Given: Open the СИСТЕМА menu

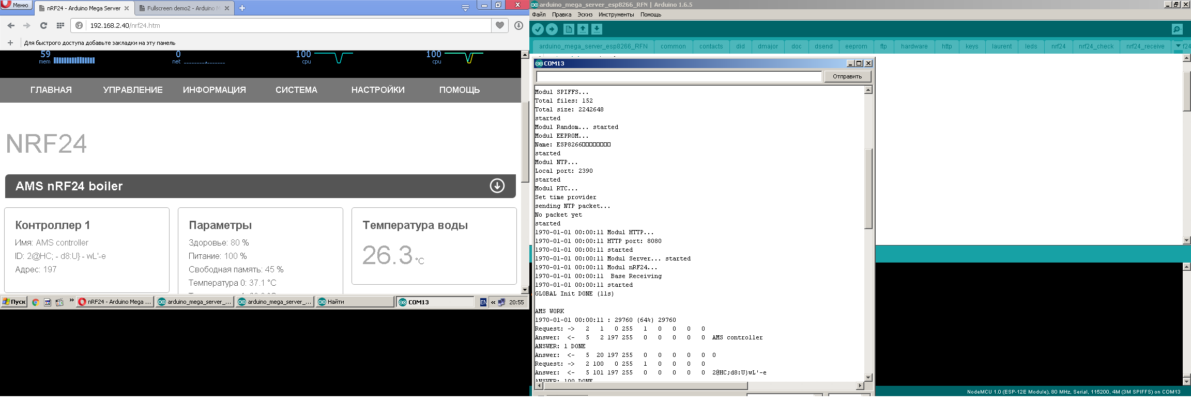Looking at the screenshot, I should click(296, 90).
